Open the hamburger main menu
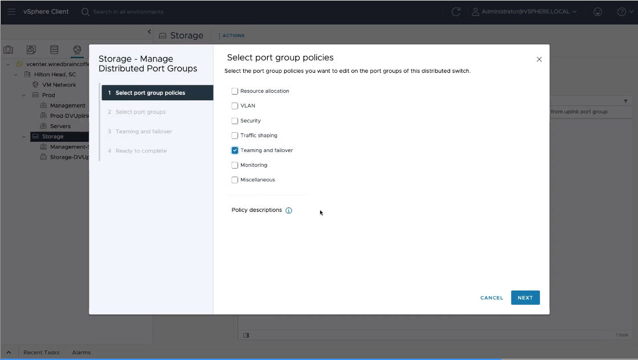 point(11,11)
